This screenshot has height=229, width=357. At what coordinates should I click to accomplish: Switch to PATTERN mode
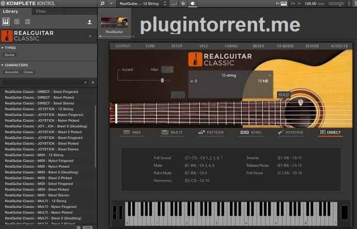tap(211, 132)
